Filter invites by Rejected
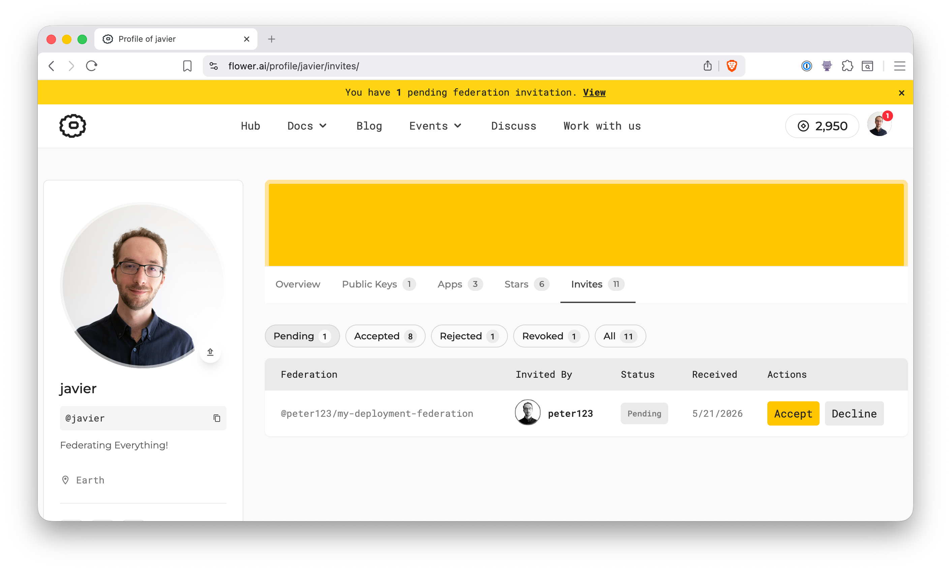951x571 pixels. [x=469, y=336]
